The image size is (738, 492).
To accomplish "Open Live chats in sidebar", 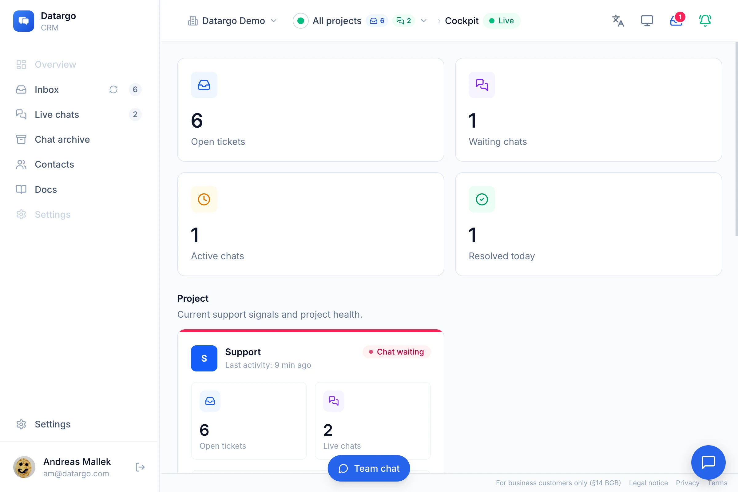I will (78, 114).
